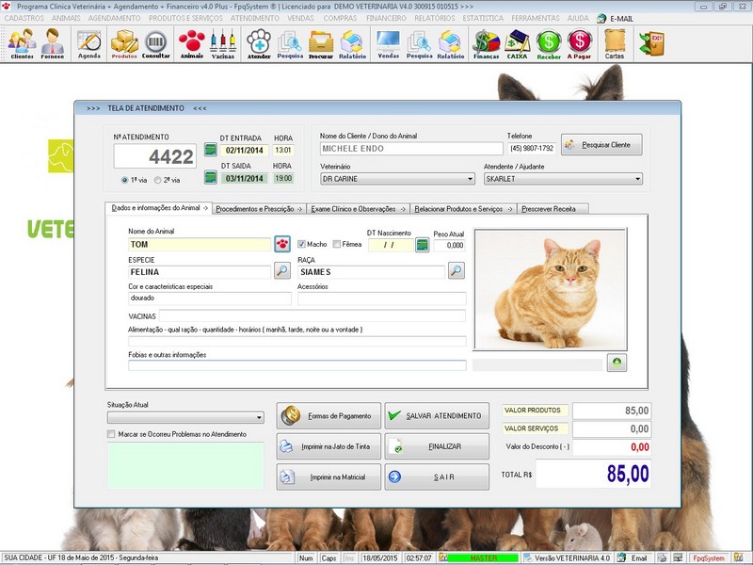753x565 pixels.
Task: Open the CADASTROS menu
Action: pos(24,18)
